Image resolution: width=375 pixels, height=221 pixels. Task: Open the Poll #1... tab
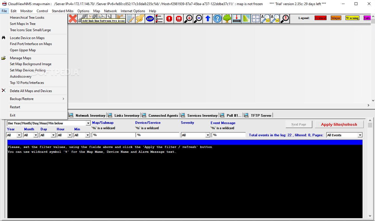[x=231, y=115]
